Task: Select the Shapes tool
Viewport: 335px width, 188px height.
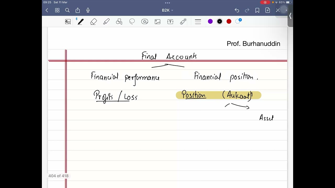Action: click(119, 22)
